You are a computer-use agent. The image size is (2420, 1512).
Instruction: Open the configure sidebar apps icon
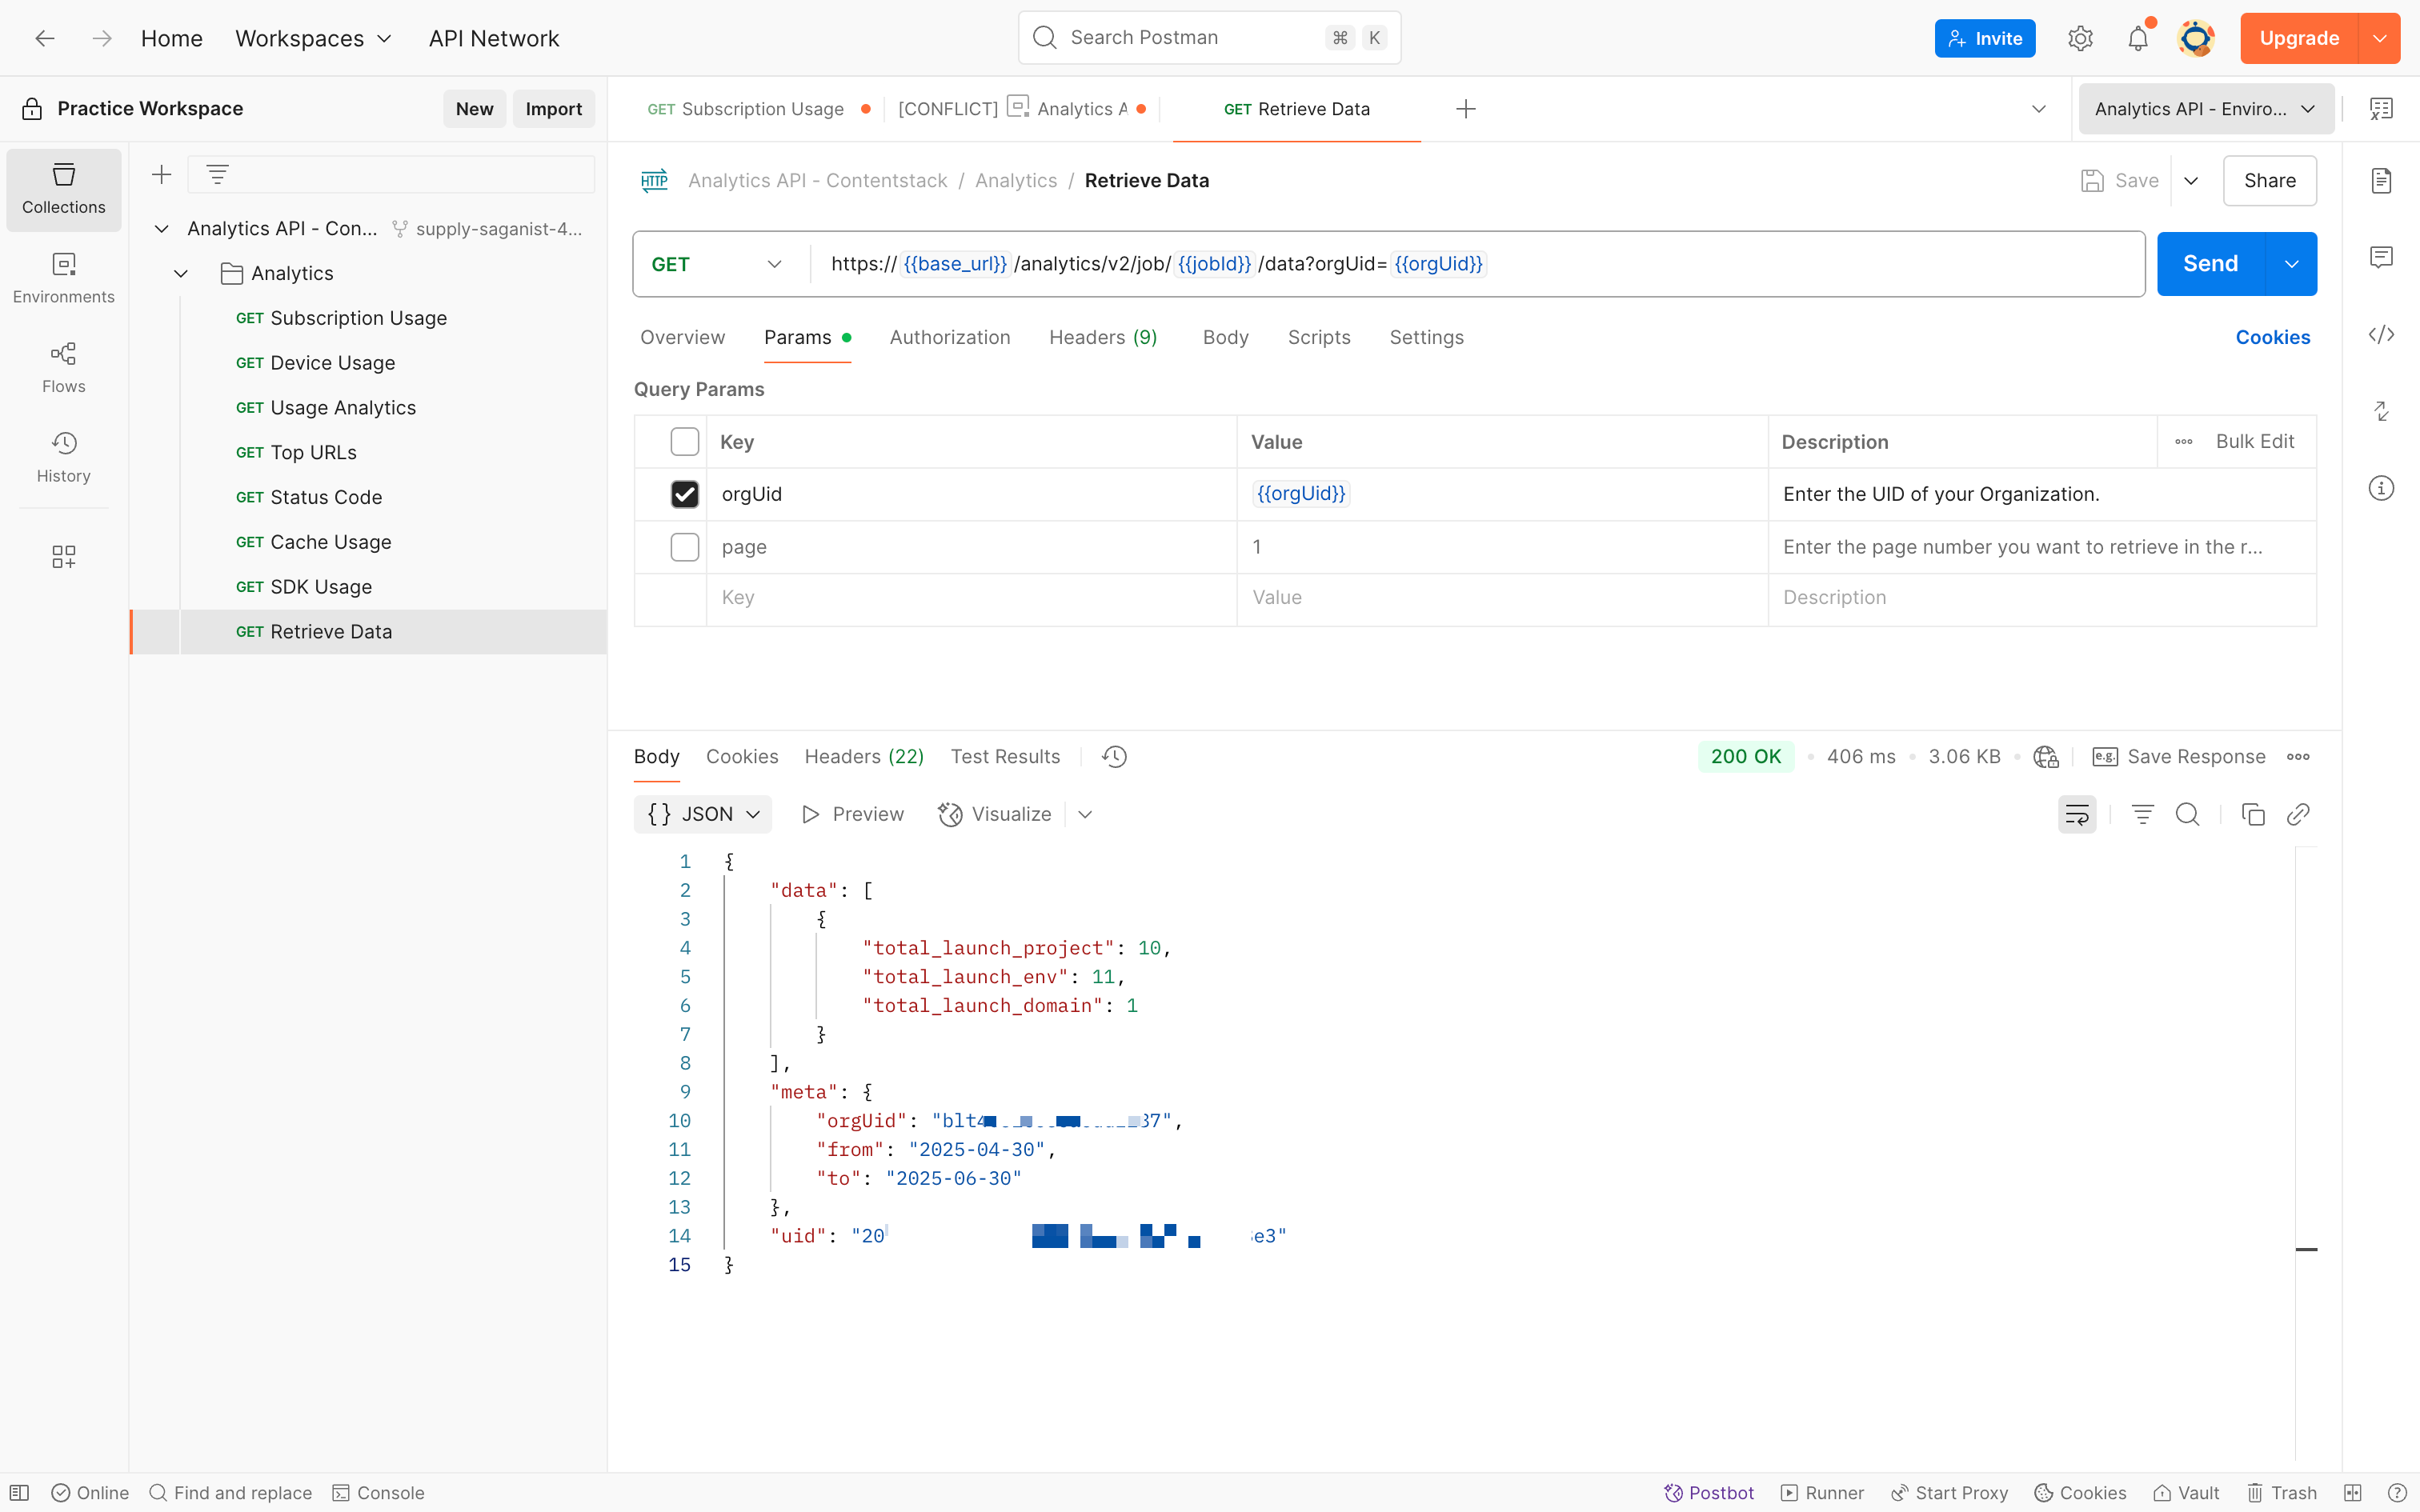(64, 556)
